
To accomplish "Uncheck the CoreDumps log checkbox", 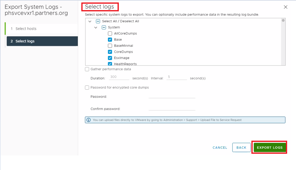I will click(110, 52).
